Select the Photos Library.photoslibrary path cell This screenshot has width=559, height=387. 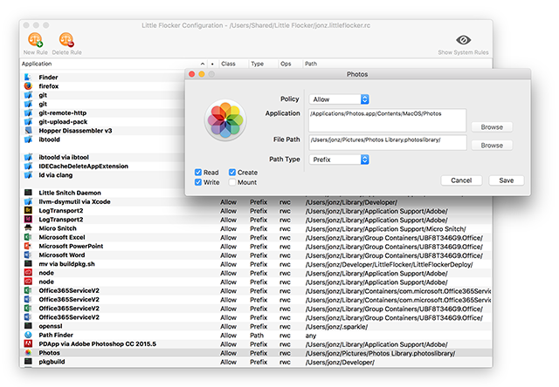click(380, 353)
